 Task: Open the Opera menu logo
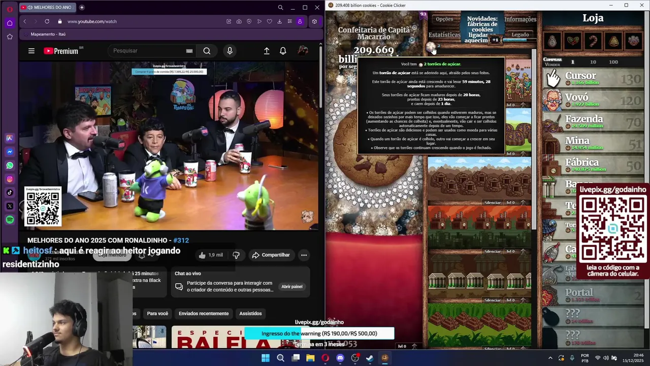pos(10,10)
